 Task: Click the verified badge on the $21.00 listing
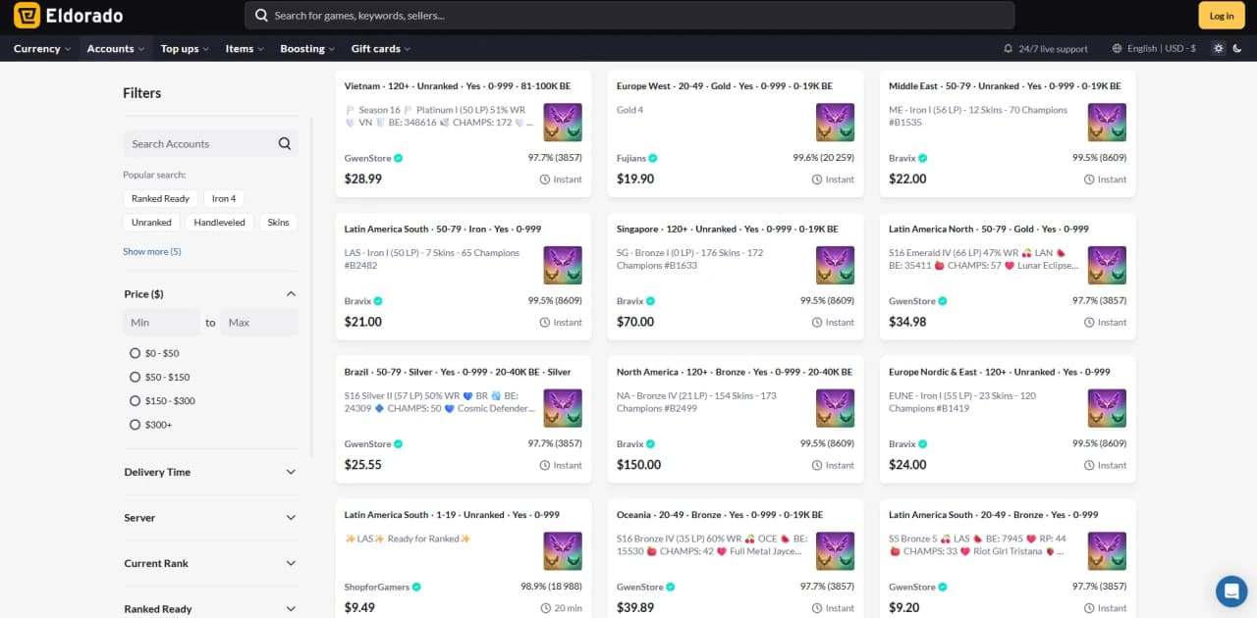pos(378,301)
